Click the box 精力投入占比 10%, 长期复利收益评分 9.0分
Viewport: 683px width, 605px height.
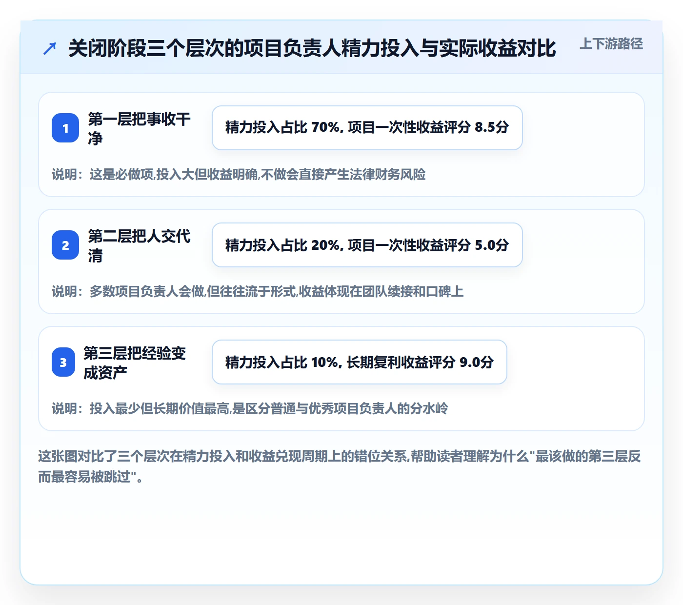tap(360, 362)
